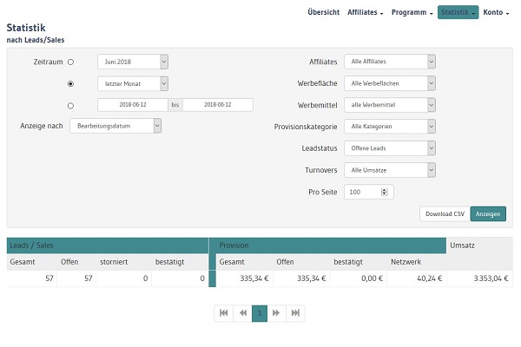This screenshot has width=521, height=347.
Task: Go to next page in pagination
Action: point(277,313)
